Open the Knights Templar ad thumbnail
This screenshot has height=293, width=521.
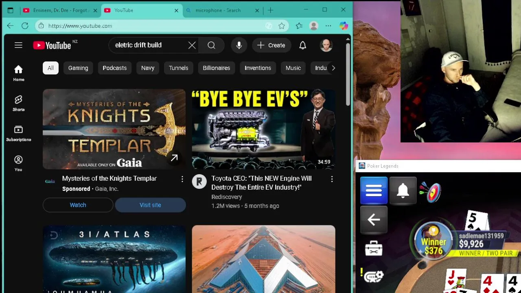(114, 129)
